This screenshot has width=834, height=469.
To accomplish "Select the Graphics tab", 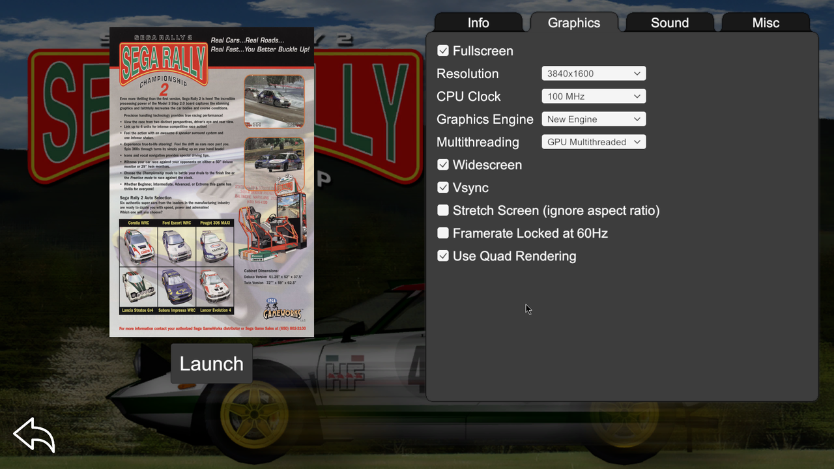I will click(x=574, y=22).
